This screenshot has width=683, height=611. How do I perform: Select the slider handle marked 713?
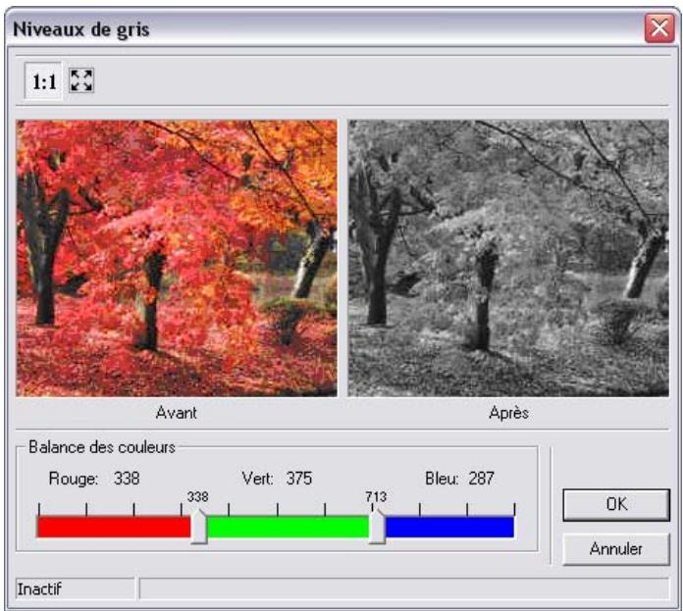click(x=377, y=528)
